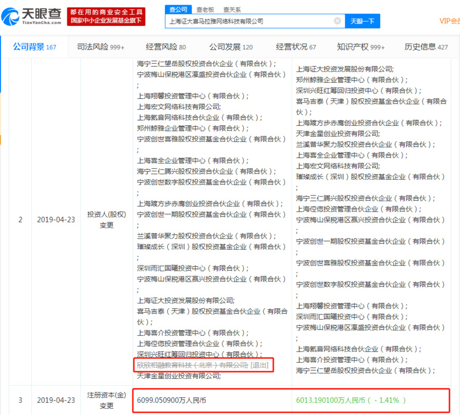Click 天津金星创业投资有限公司 in the after-change column
This screenshot has width=460, height=415.
pyautogui.click(x=338, y=134)
